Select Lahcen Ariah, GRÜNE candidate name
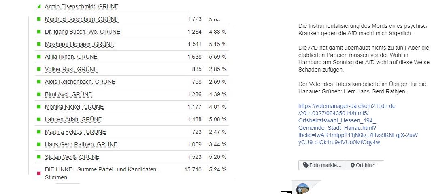 pyautogui.click(x=73, y=119)
